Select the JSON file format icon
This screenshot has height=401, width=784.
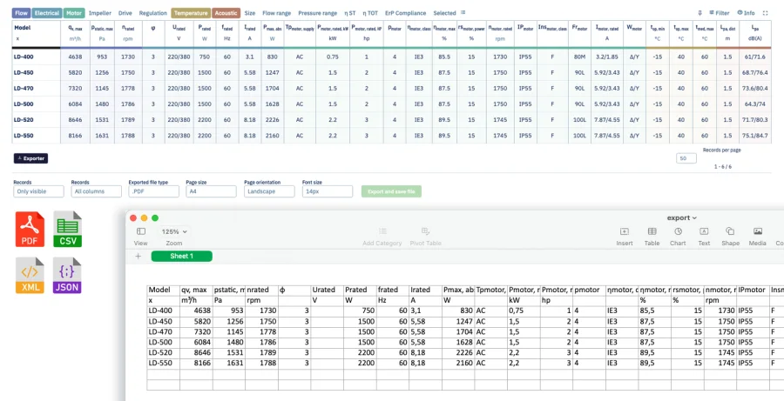click(x=67, y=275)
